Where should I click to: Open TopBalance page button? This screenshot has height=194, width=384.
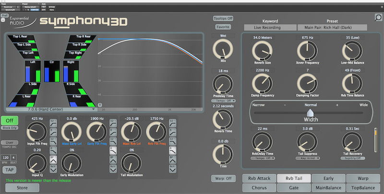coord(363,188)
